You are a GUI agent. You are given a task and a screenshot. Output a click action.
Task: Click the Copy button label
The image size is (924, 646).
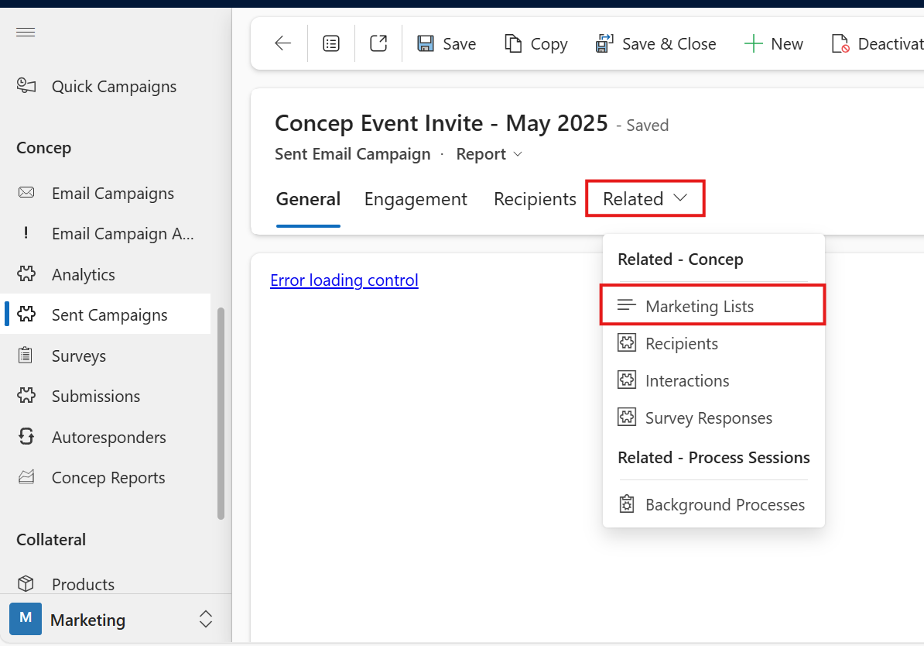point(549,44)
